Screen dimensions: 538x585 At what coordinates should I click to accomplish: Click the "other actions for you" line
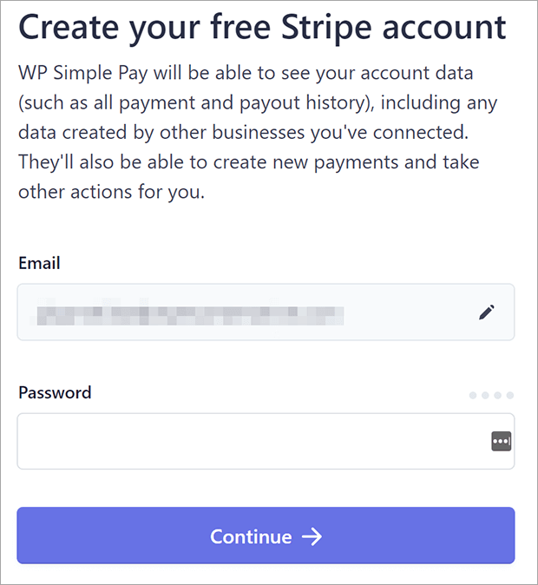pyautogui.click(x=112, y=193)
